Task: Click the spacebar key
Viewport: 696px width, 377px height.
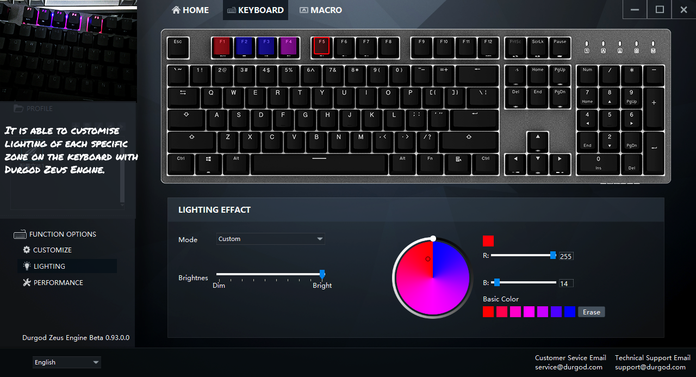Action: pyautogui.click(x=319, y=164)
